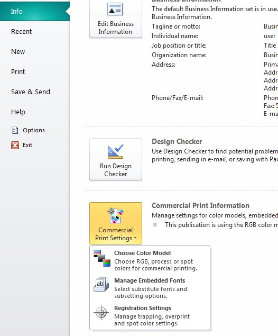This screenshot has height=336, width=278.
Task: Open the Info tab in backstage
Action: (x=35, y=11)
